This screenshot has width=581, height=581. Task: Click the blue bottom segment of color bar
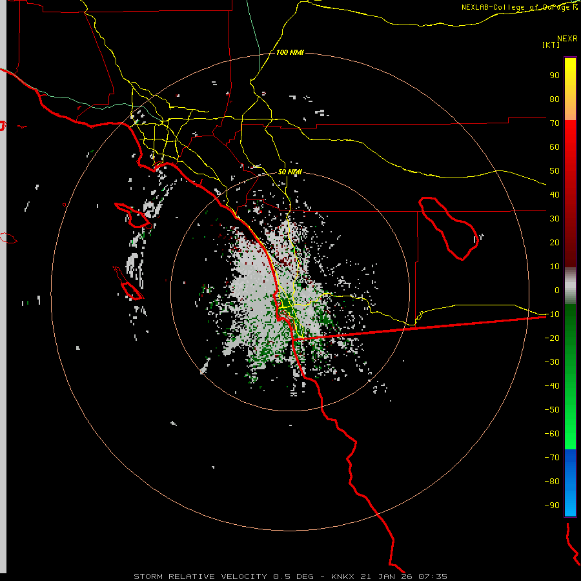click(570, 483)
